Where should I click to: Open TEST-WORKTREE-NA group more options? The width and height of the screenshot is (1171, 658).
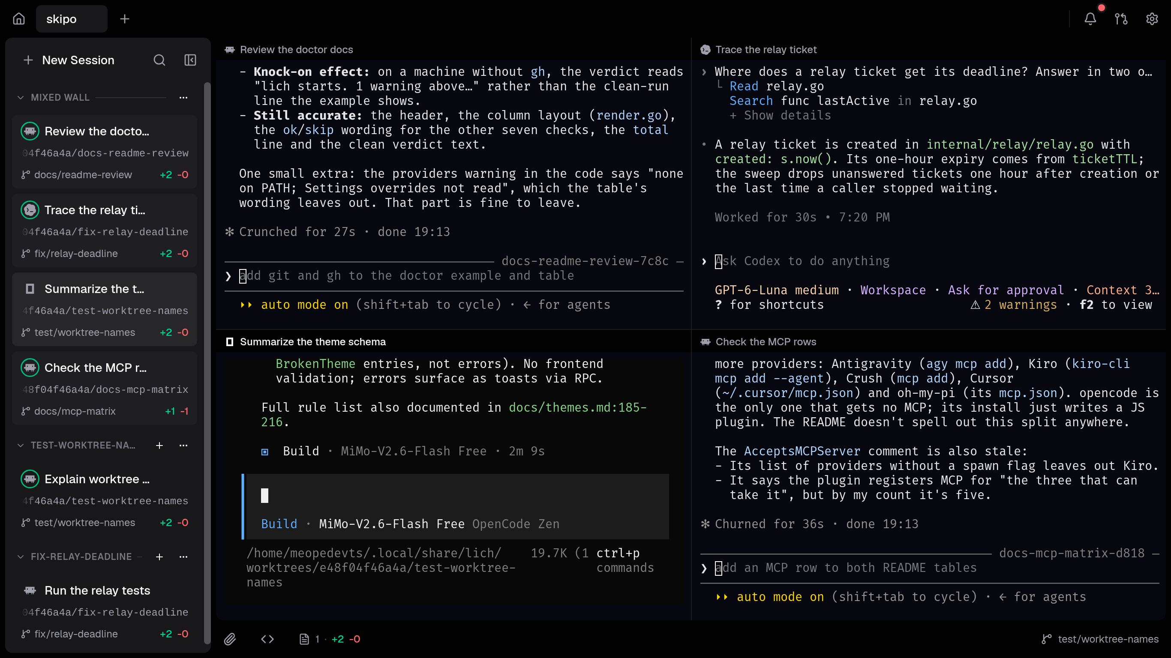[183, 446]
